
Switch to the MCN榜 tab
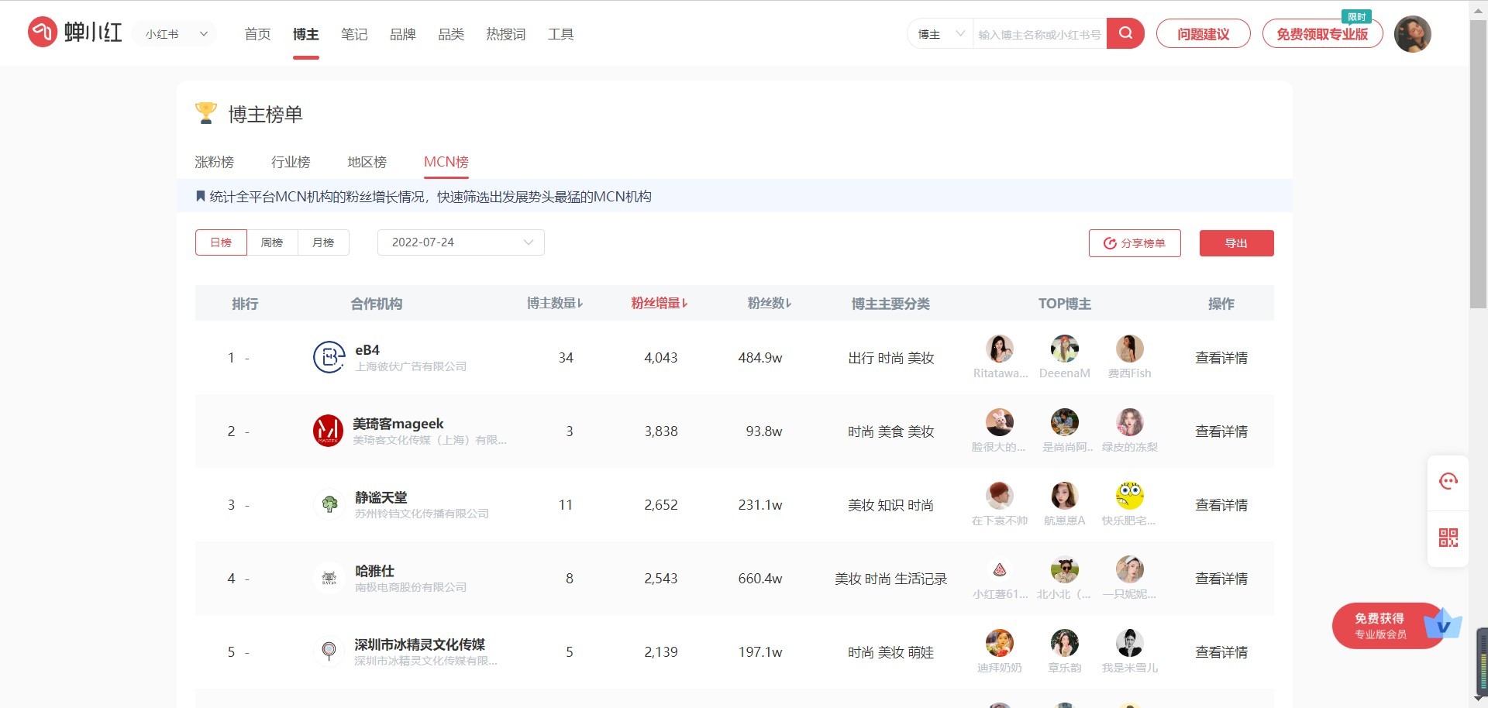pyautogui.click(x=446, y=162)
